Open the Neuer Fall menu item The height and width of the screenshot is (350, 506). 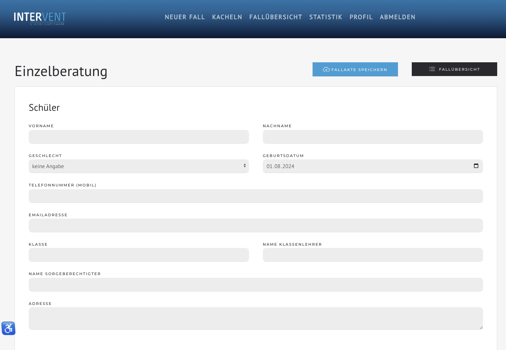pos(185,17)
